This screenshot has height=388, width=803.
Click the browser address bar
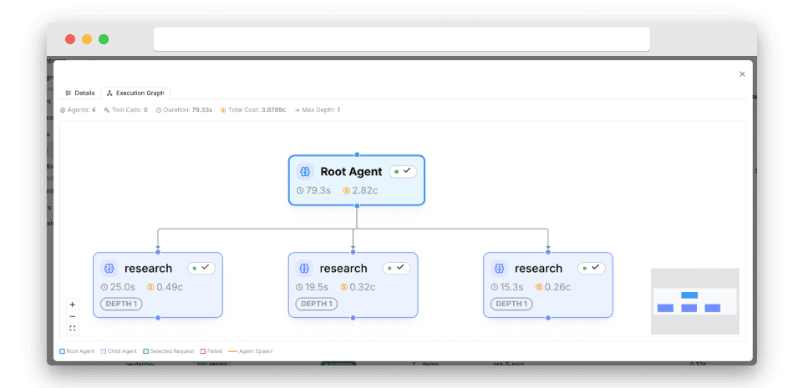coord(402,39)
